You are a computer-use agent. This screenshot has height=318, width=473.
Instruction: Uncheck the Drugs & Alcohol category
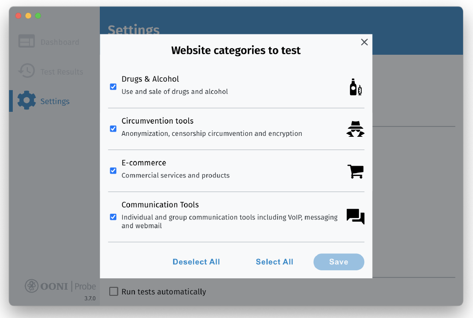113,87
